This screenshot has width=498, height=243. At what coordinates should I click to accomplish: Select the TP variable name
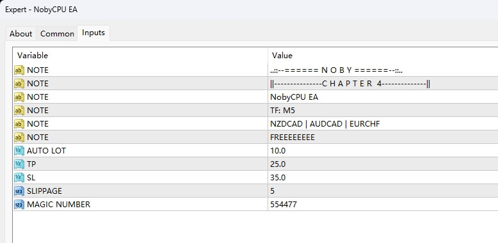(x=32, y=164)
